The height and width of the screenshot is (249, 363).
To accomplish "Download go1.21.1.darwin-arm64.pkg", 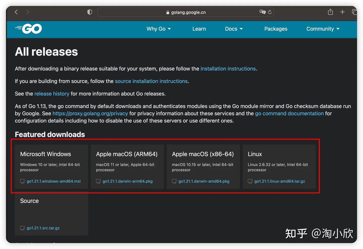I will tap(128, 181).
